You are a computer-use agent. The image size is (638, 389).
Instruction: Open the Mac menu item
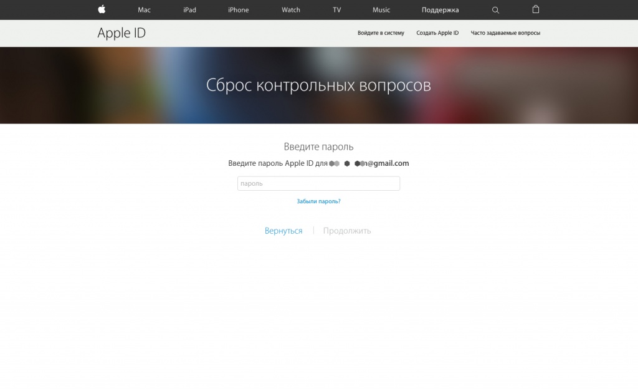tap(144, 10)
